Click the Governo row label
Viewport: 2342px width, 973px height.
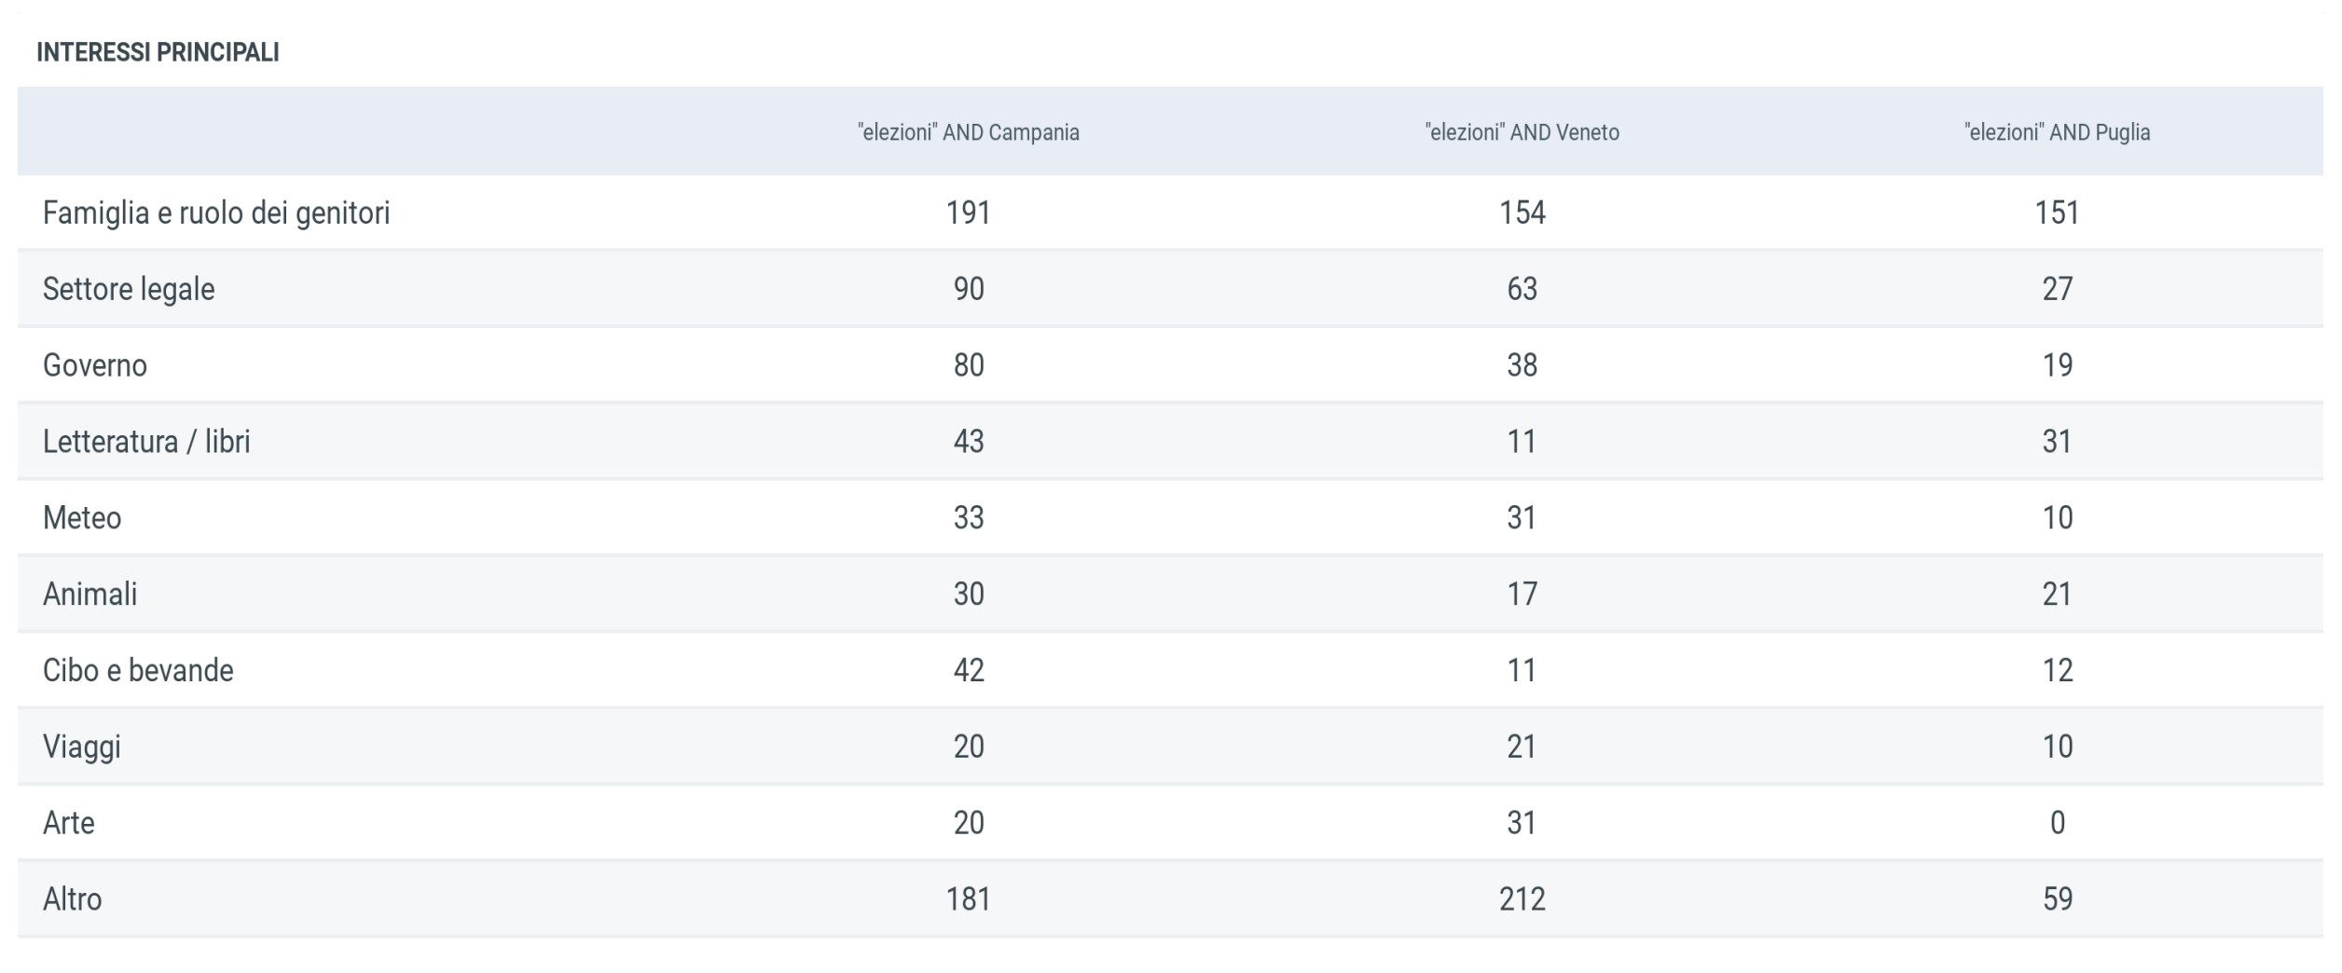click(x=95, y=365)
